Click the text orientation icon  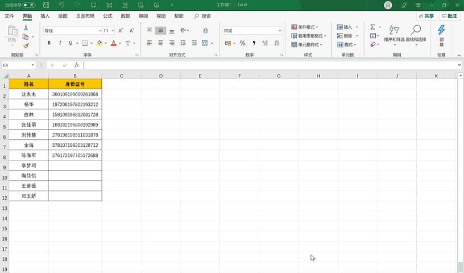tap(183, 30)
